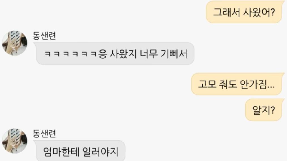Tap the yellow 그래서 사왔어? message bubble
This screenshot has width=287, height=161.
pos(244,12)
